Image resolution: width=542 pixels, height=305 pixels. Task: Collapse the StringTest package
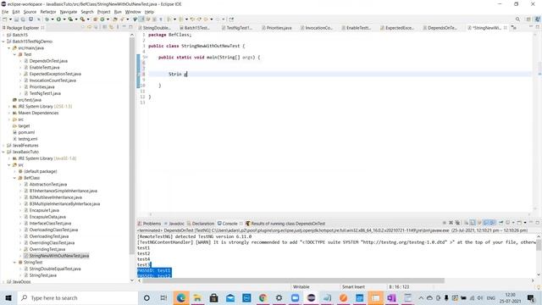point(15,263)
